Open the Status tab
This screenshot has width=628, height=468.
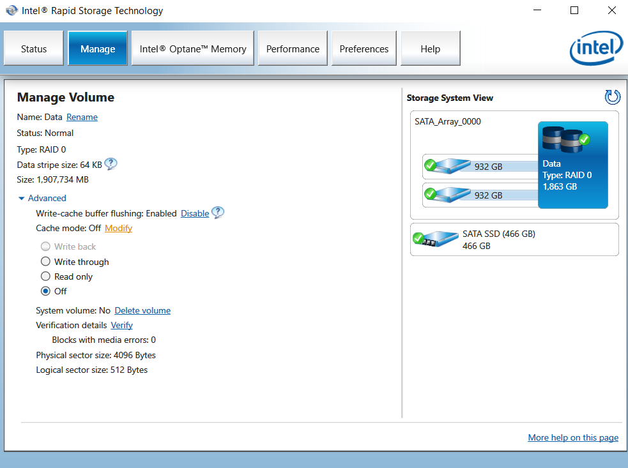click(34, 49)
